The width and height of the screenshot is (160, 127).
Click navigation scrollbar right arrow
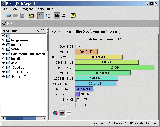pyautogui.click(x=44, y=118)
